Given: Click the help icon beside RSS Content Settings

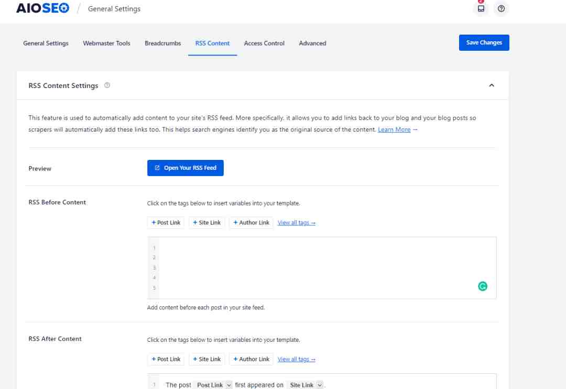Looking at the screenshot, I should [107, 85].
